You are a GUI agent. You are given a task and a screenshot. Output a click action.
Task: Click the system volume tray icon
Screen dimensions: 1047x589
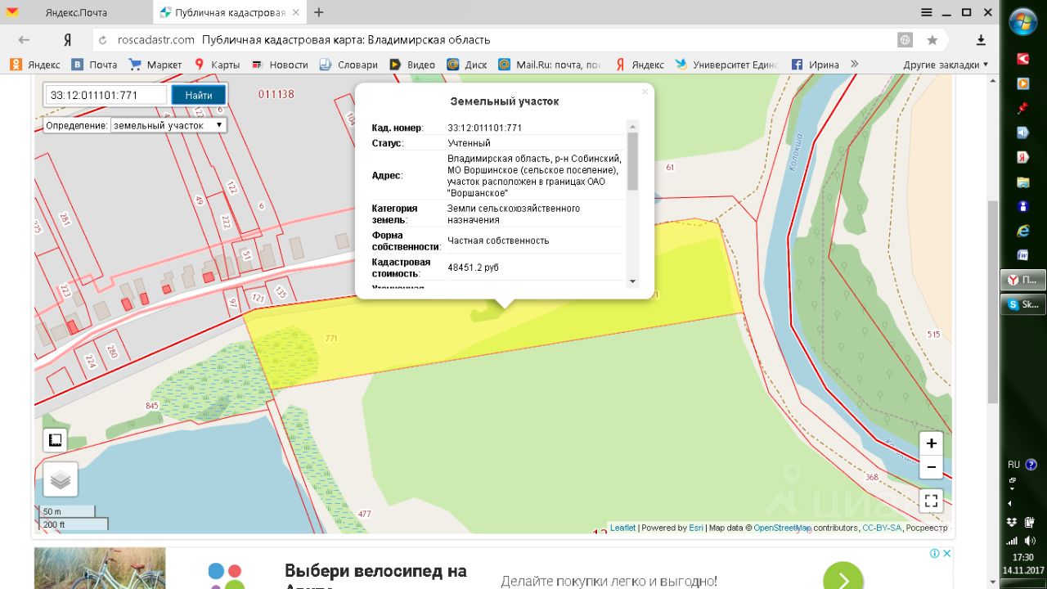(x=1031, y=541)
